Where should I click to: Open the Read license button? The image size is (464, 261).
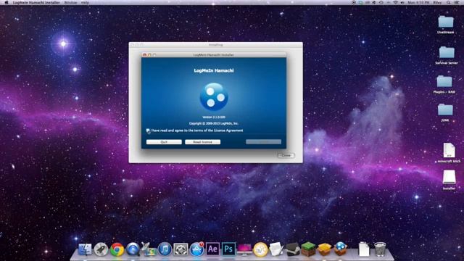point(203,142)
